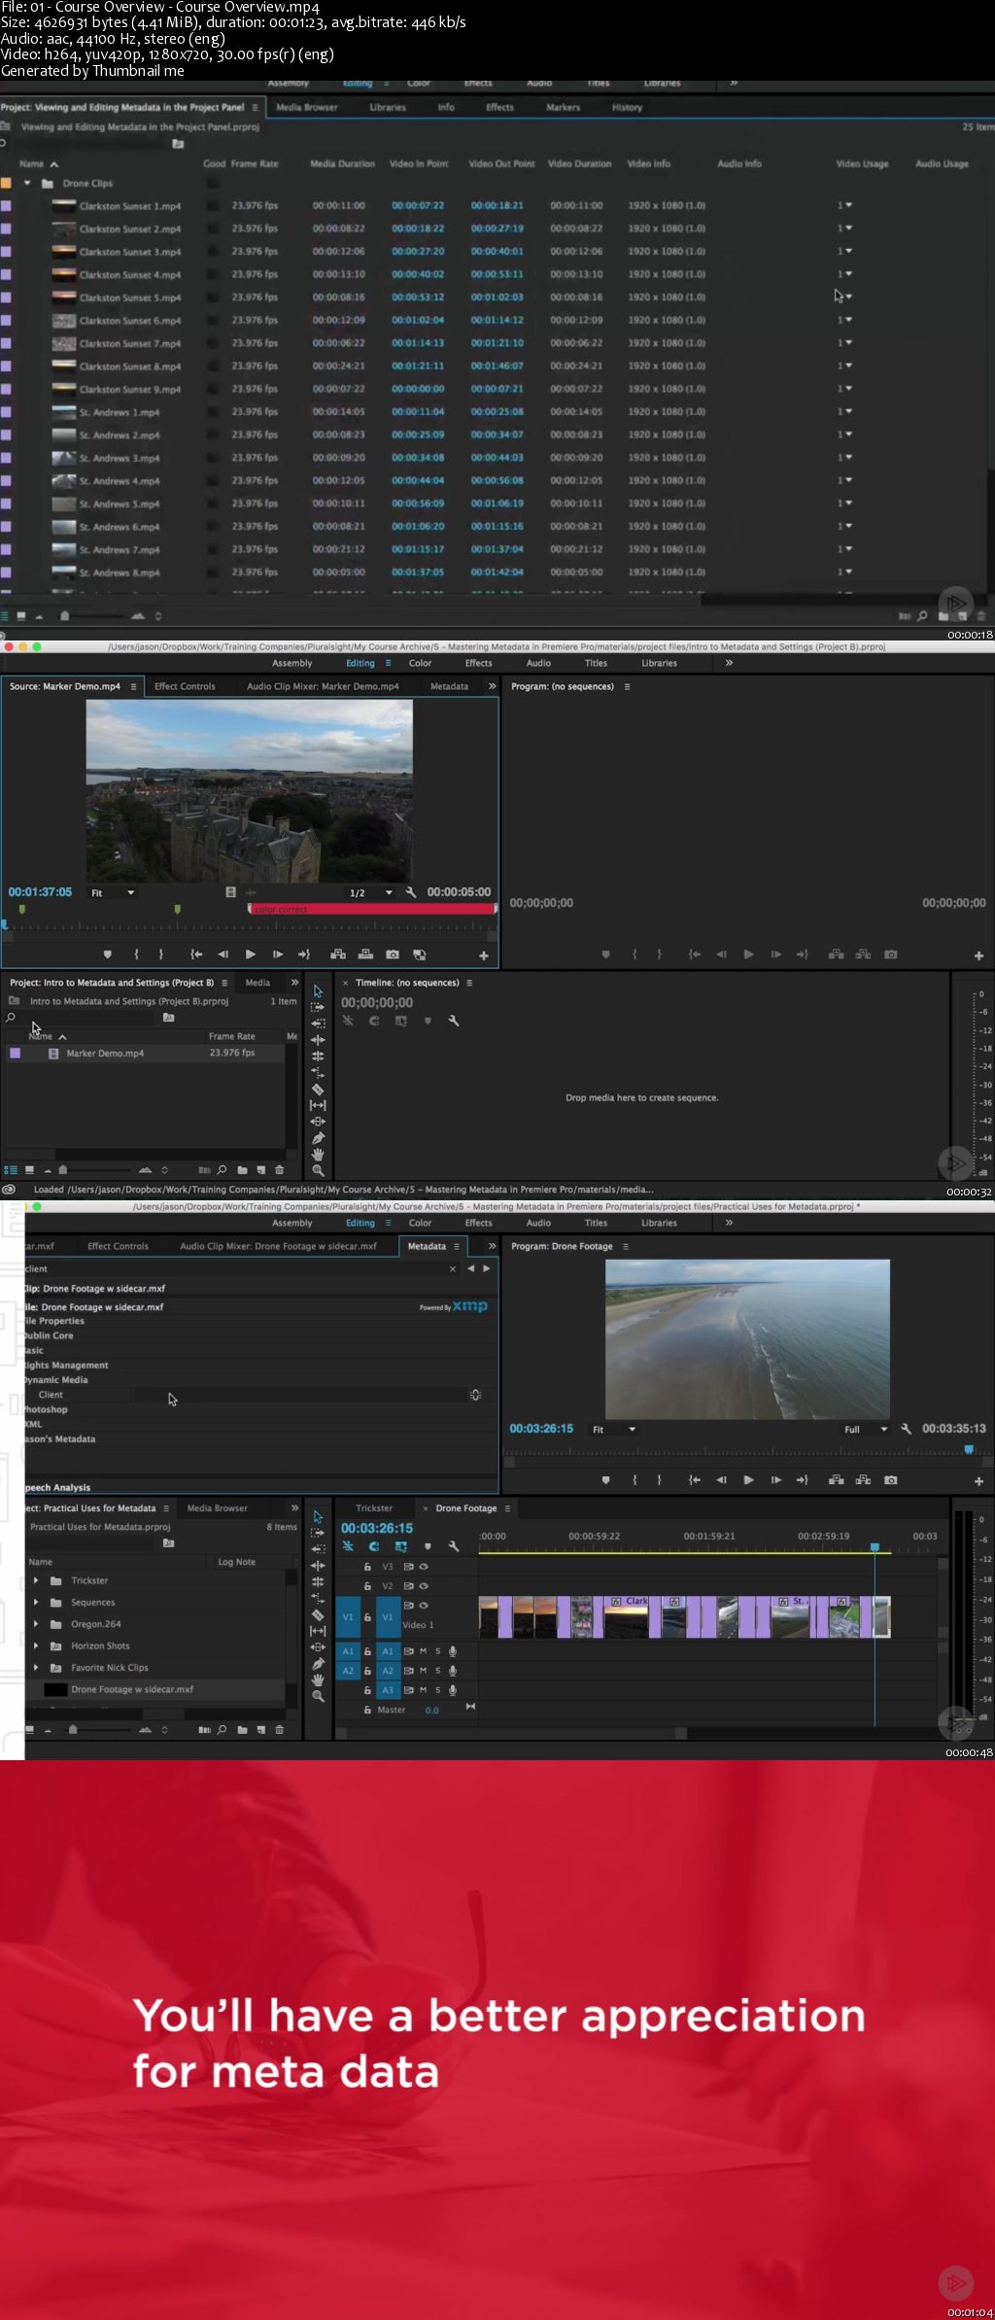
Task: Click Export Frame camera icon in Marker Demo Source monitor
Action: (x=393, y=954)
